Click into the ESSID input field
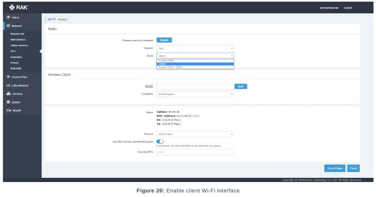Viewport: 376px width, 197px height. pos(195,86)
